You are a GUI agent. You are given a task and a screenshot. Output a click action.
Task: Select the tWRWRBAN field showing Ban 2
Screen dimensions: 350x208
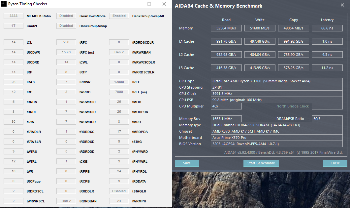point(119,52)
